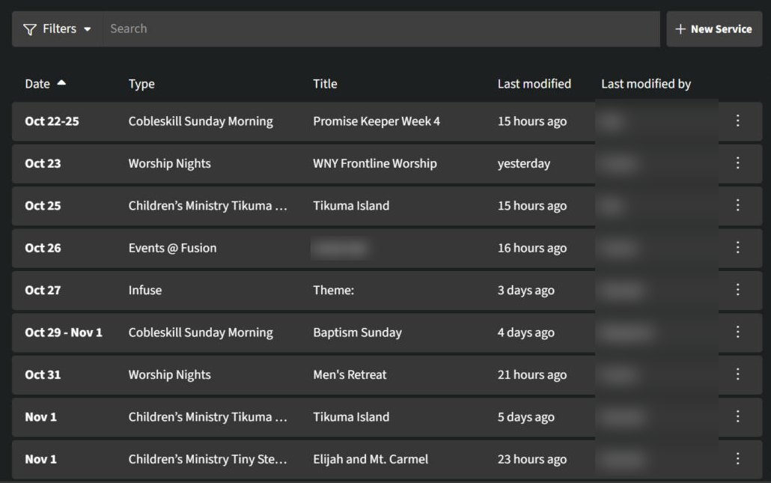
Task: Click the filter funnel icon
Action: pyautogui.click(x=29, y=29)
